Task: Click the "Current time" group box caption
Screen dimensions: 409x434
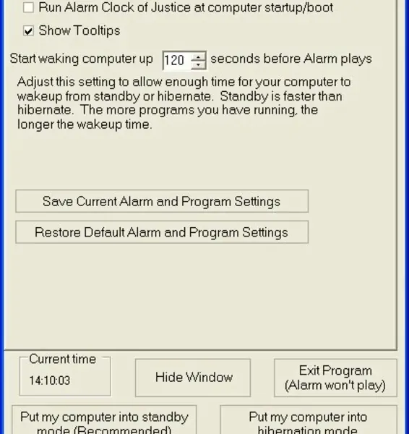Action: tap(62, 359)
